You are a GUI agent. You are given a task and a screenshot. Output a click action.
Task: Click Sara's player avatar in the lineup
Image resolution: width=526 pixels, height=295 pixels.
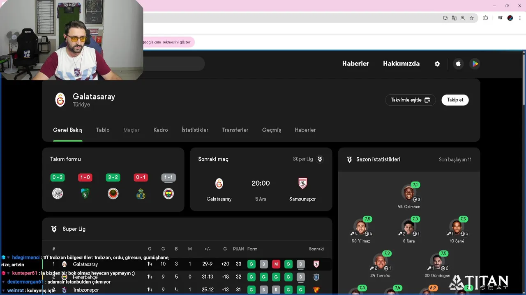point(408,227)
